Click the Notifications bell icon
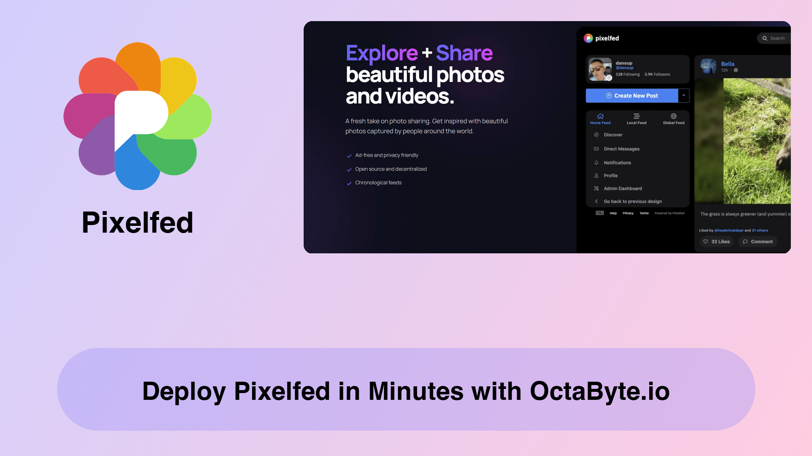The width and height of the screenshot is (812, 456). 596,162
